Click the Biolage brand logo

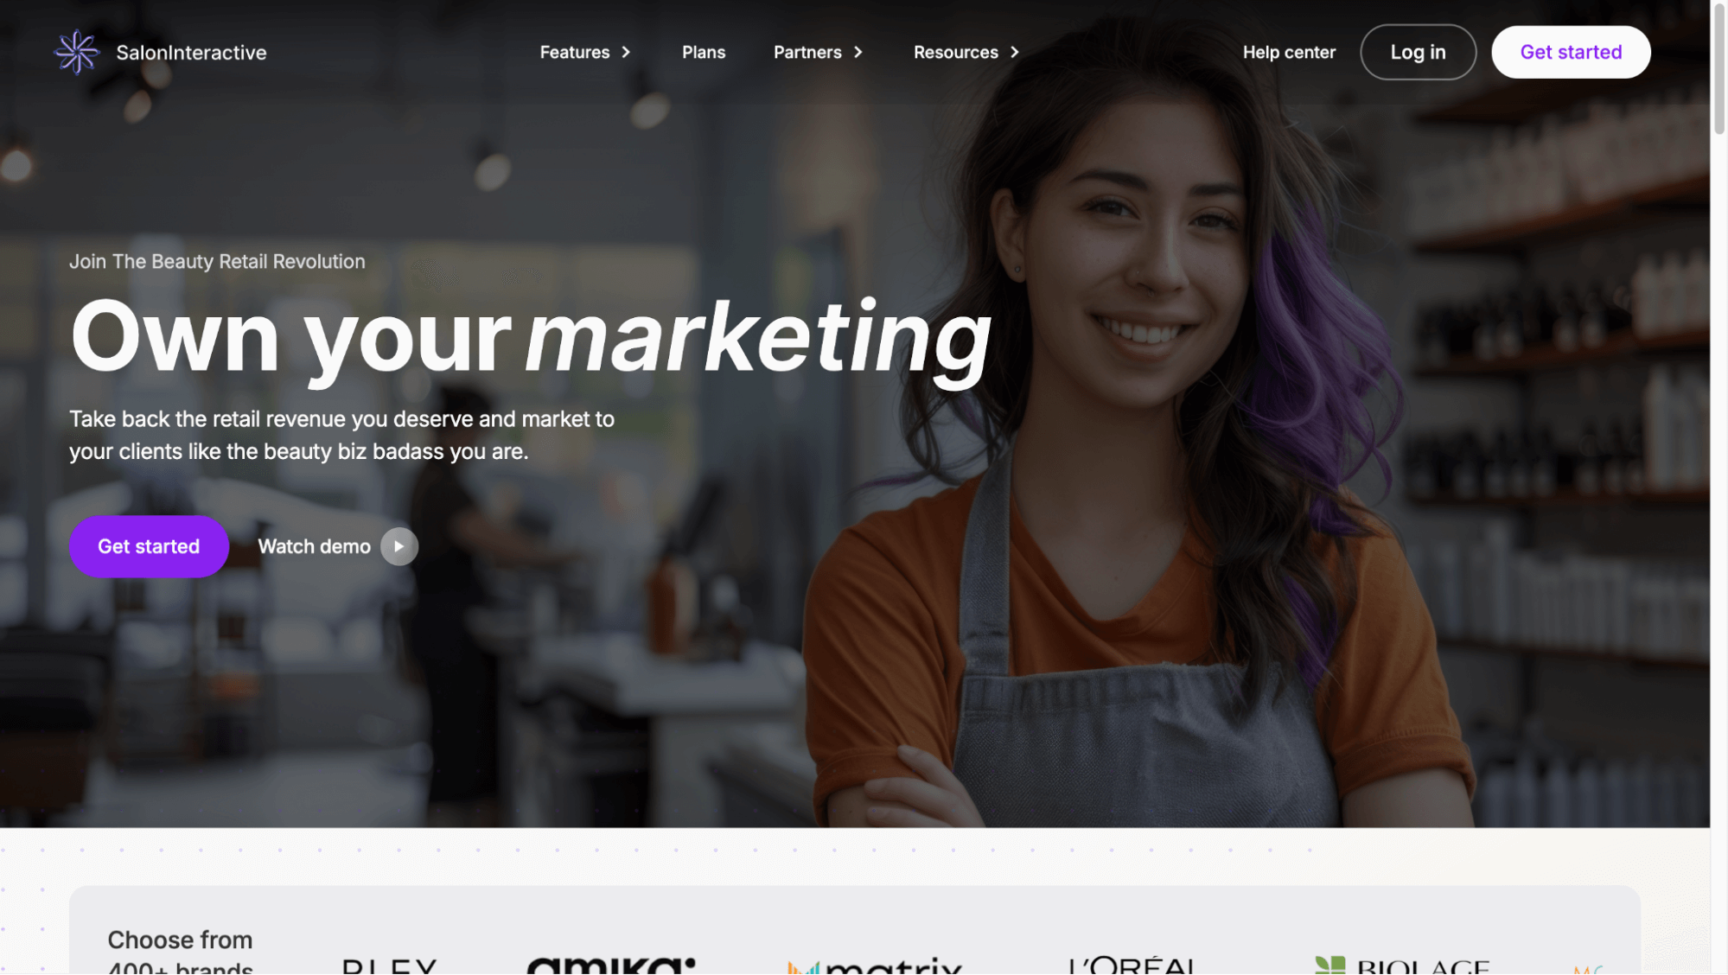pyautogui.click(x=1401, y=965)
